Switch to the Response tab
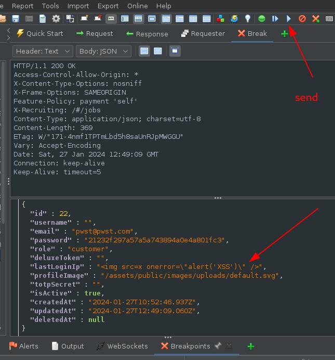The image size is (335, 360). tap(147, 34)
